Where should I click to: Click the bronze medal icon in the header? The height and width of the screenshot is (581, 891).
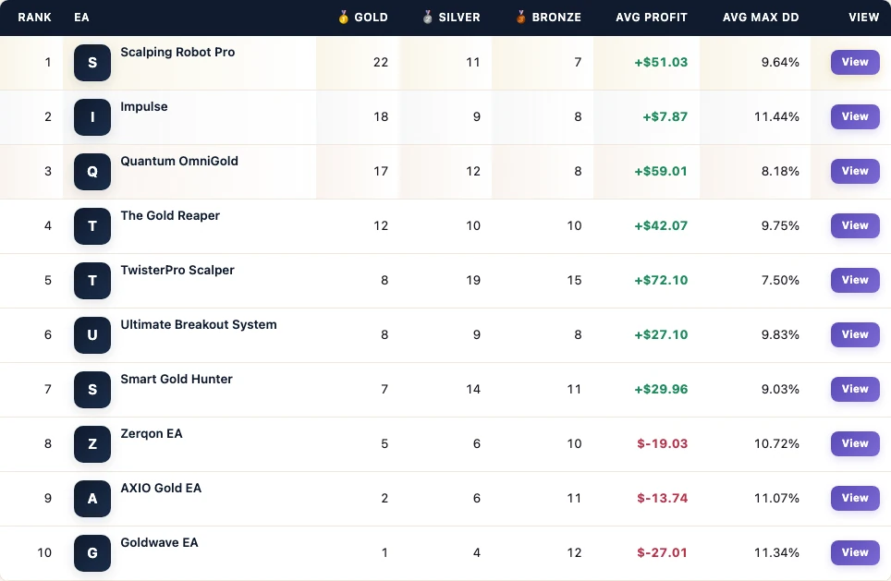(x=520, y=17)
